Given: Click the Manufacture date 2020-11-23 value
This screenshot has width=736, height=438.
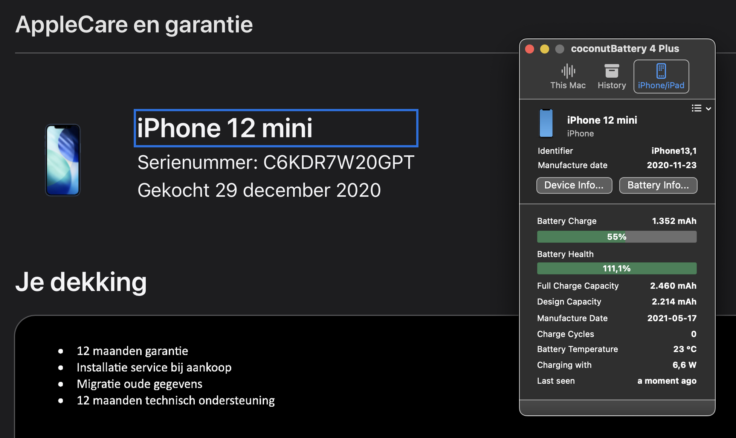Looking at the screenshot, I should click(x=672, y=165).
